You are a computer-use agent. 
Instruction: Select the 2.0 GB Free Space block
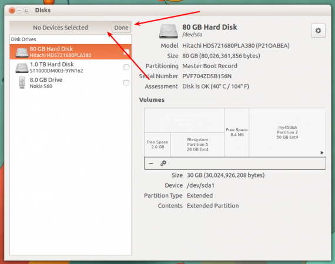[158, 145]
